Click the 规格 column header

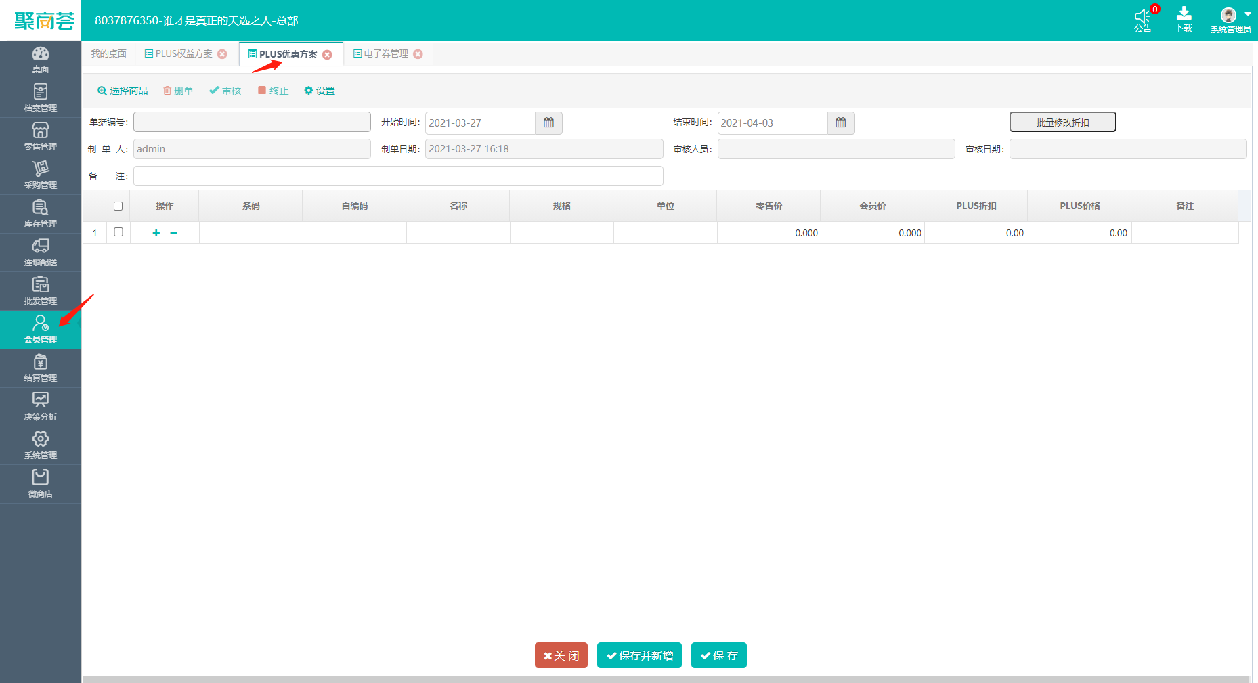point(561,206)
